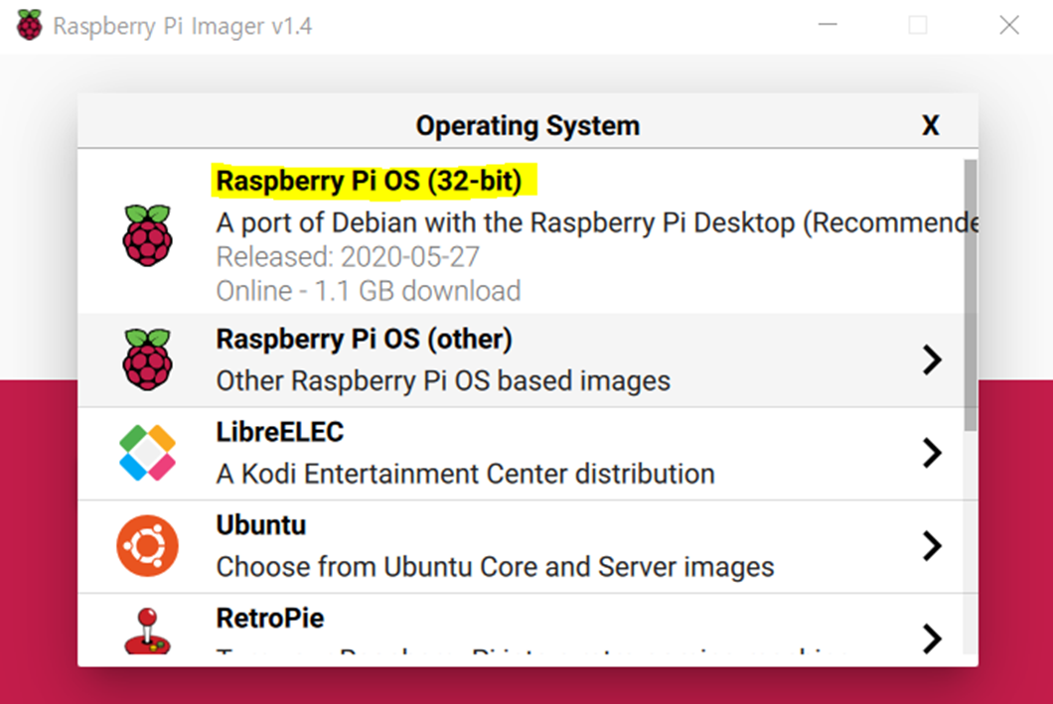Click 'Other Raspberry Pi OS based images' text
Image resolution: width=1053 pixels, height=704 pixels.
click(x=443, y=381)
